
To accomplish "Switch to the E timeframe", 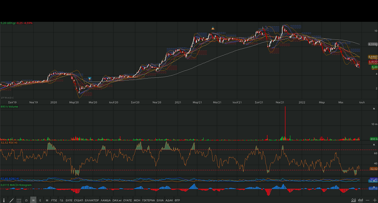I will tap(40, 200).
